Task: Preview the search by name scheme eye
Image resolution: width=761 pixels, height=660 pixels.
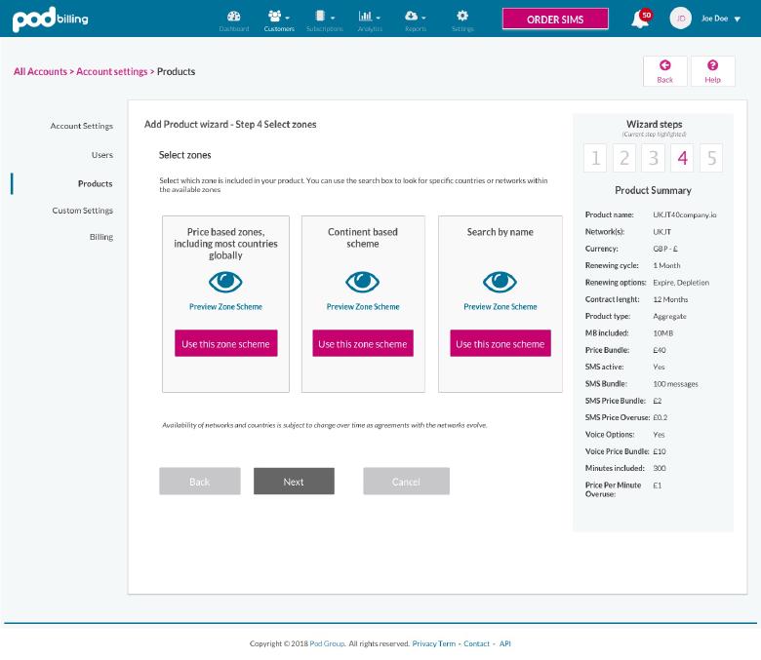Action: click(500, 282)
